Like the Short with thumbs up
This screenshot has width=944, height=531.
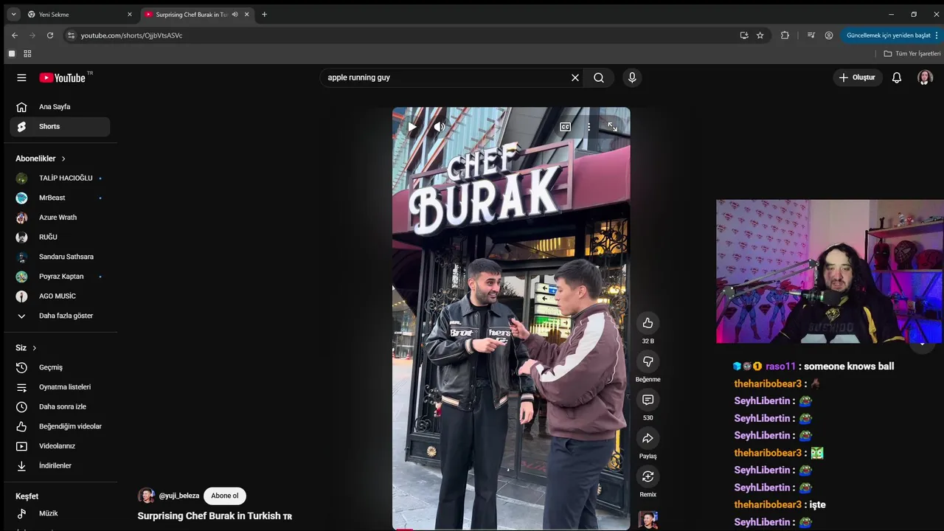648,323
